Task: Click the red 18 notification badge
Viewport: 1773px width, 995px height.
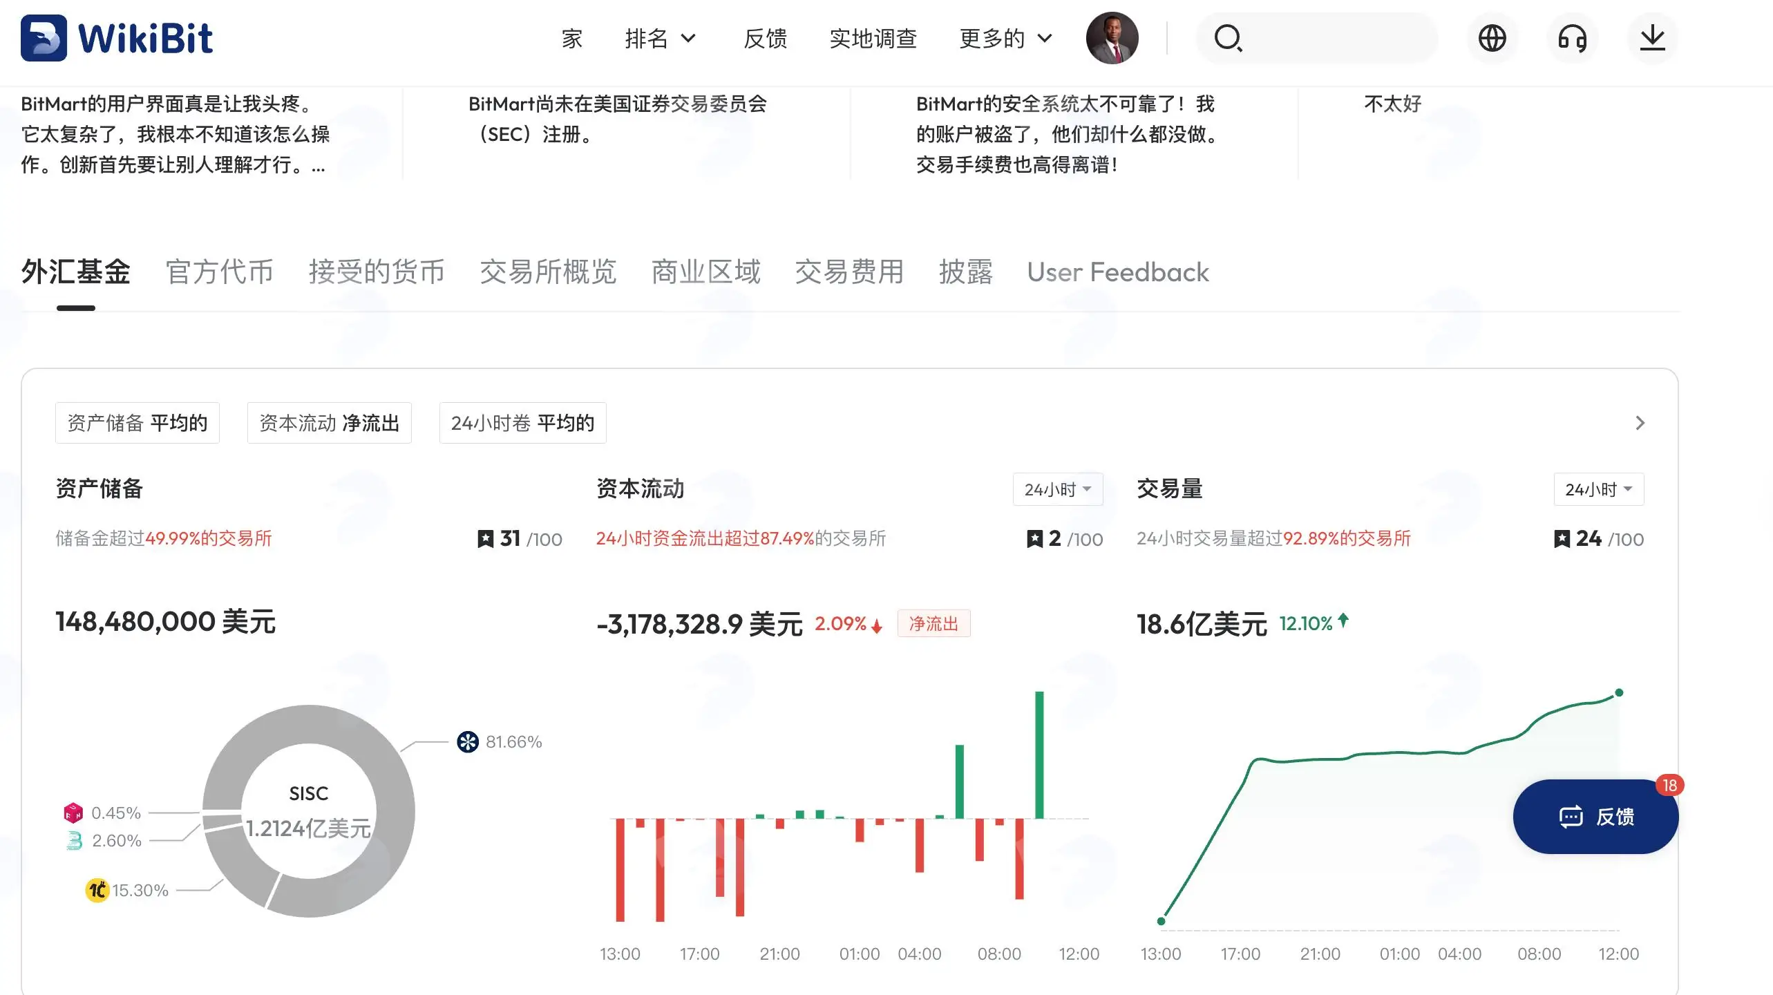Action: 1669,786
